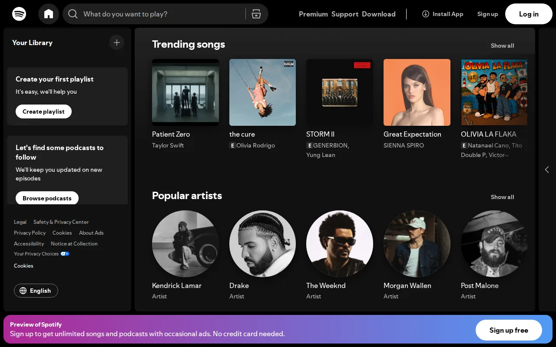Click Taylor Swift artist name
This screenshot has height=347, width=556.
coord(168,145)
